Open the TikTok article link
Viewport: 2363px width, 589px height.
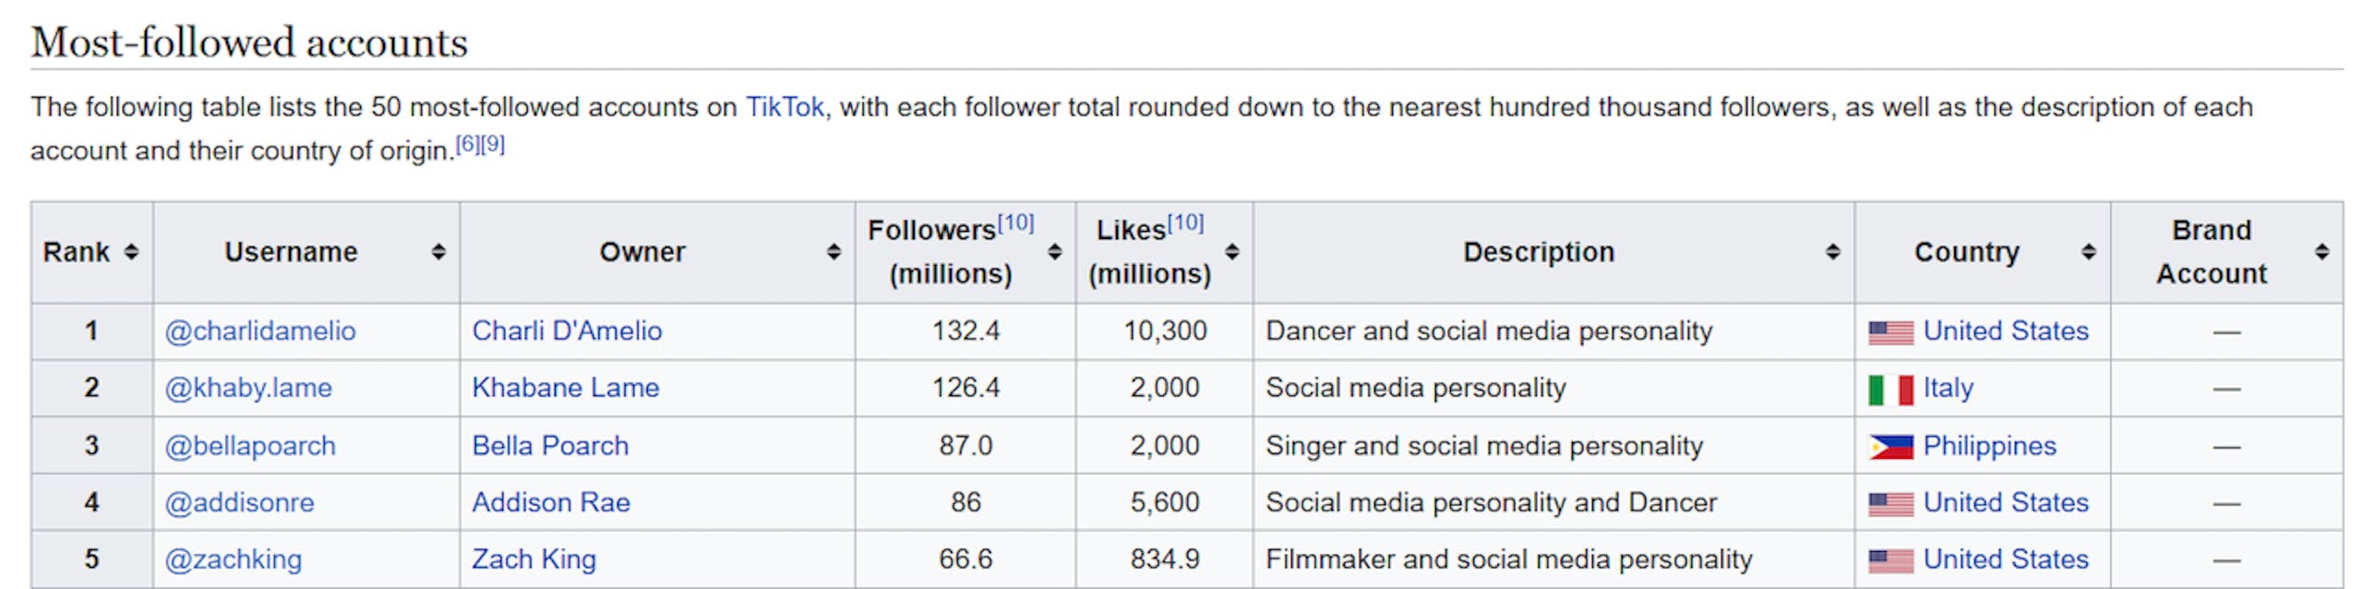(x=785, y=107)
